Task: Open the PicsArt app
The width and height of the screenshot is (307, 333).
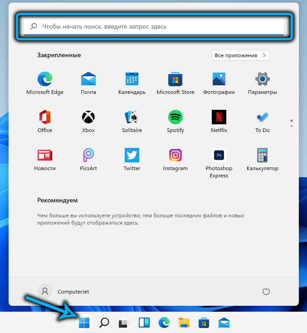Action: (x=88, y=156)
